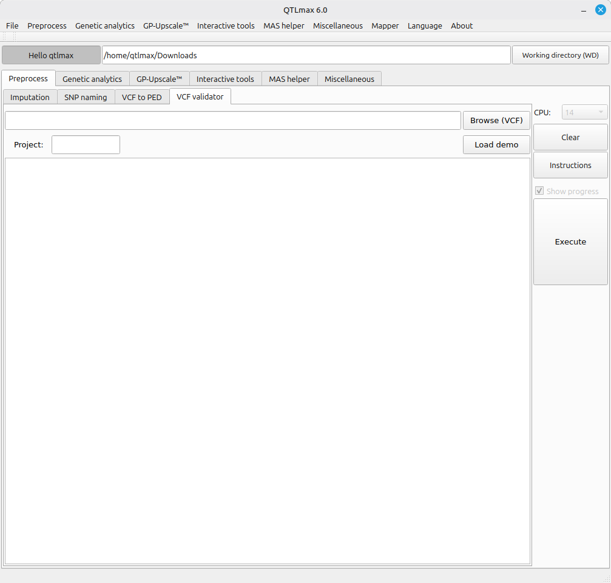Open the Instructions button
Viewport: 611px width, 583px height.
pos(570,165)
